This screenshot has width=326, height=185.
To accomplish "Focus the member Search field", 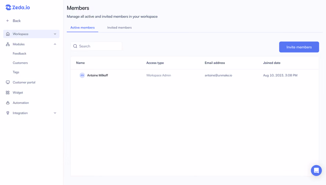I will click(96, 46).
